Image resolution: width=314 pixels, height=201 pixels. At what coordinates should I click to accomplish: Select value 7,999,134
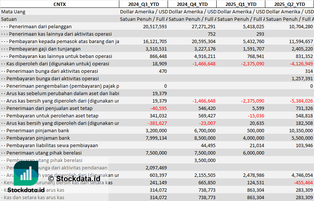[156, 138]
